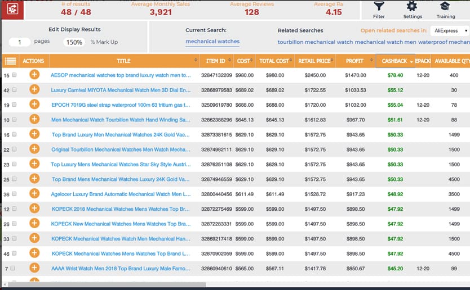
Task: Open the current search 'mechanical watches' link
Action: 212,42
